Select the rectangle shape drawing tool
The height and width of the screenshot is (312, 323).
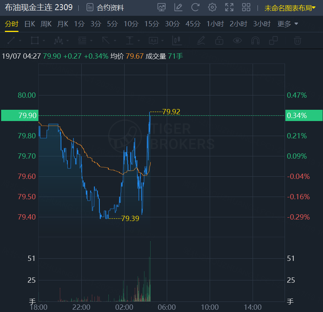click(35, 41)
